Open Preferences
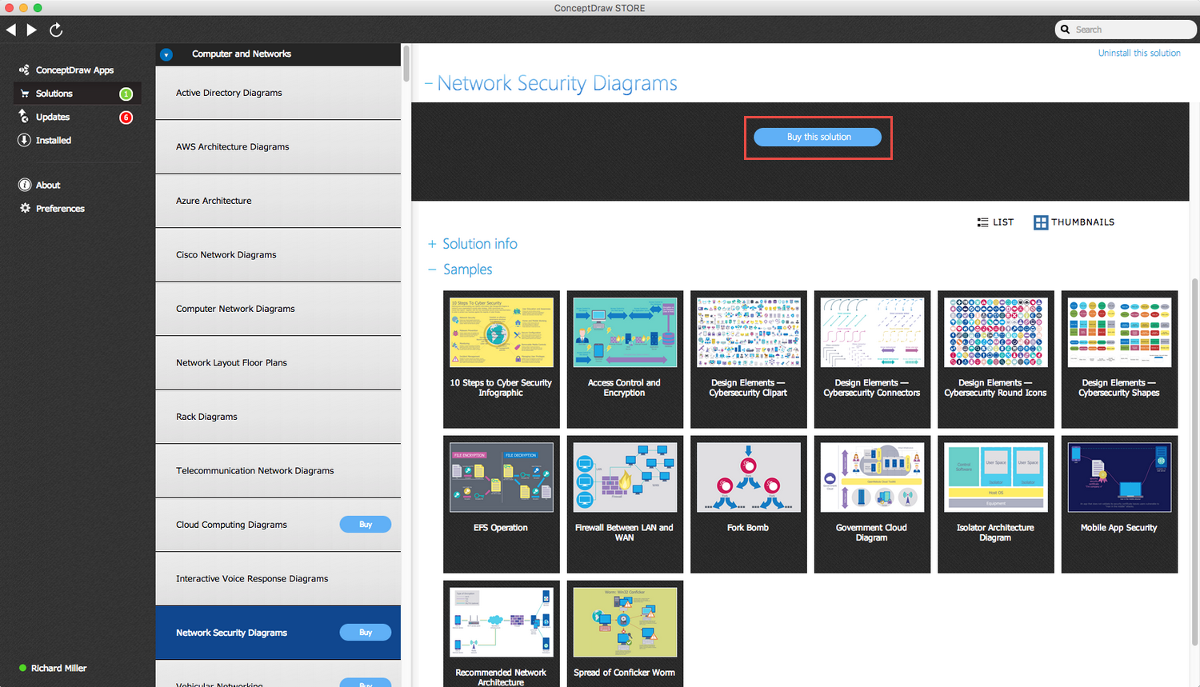The image size is (1200, 687). click(x=60, y=209)
